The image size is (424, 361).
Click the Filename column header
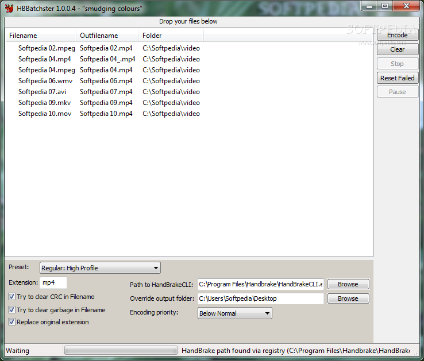41,36
